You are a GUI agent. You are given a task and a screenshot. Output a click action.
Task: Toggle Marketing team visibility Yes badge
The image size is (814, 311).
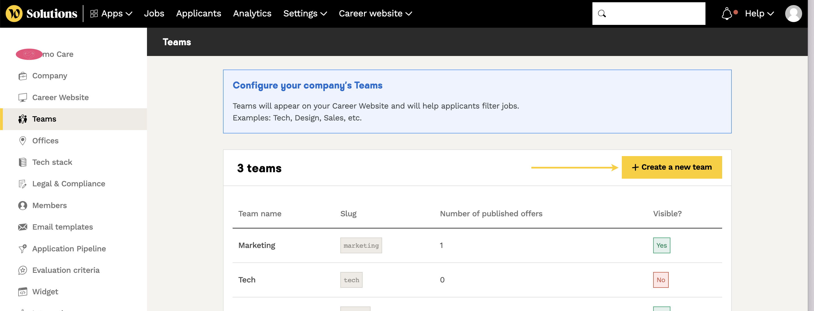pos(661,246)
